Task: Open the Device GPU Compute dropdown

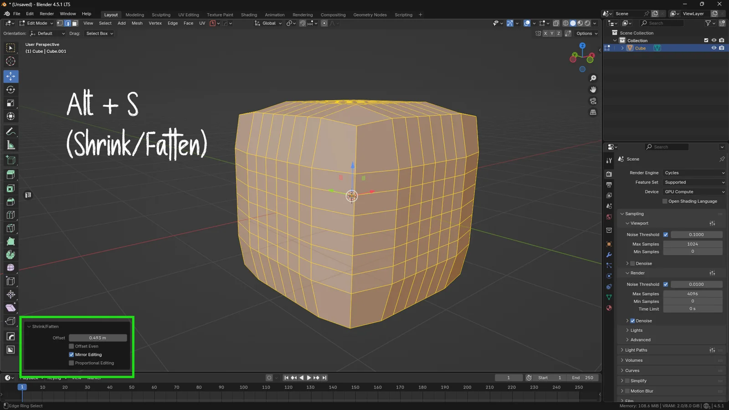Action: tap(694, 192)
